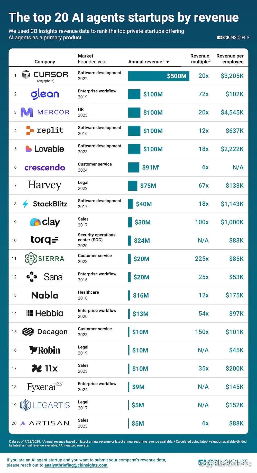The width and height of the screenshot is (257, 473).
Task: Click the Artisan purple triangle logo
Action: coord(23,423)
